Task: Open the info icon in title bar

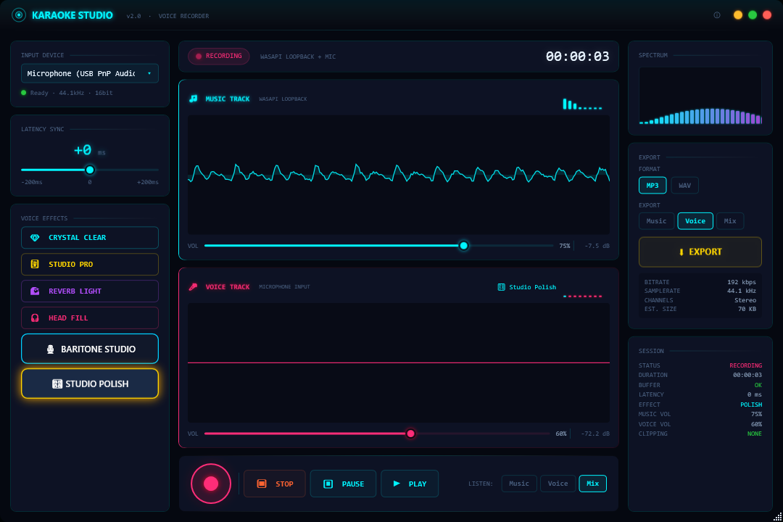Action: click(x=717, y=15)
